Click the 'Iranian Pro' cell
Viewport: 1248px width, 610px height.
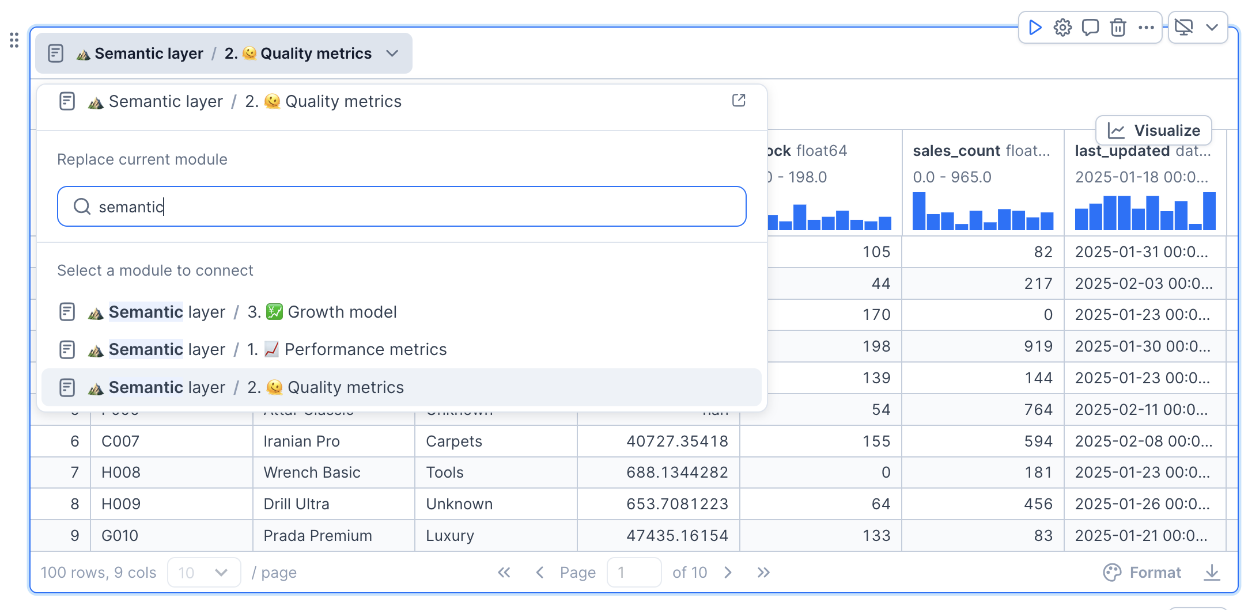(x=334, y=441)
